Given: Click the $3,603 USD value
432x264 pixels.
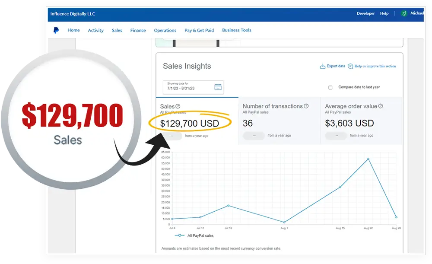Looking at the screenshot, I should 349,123.
